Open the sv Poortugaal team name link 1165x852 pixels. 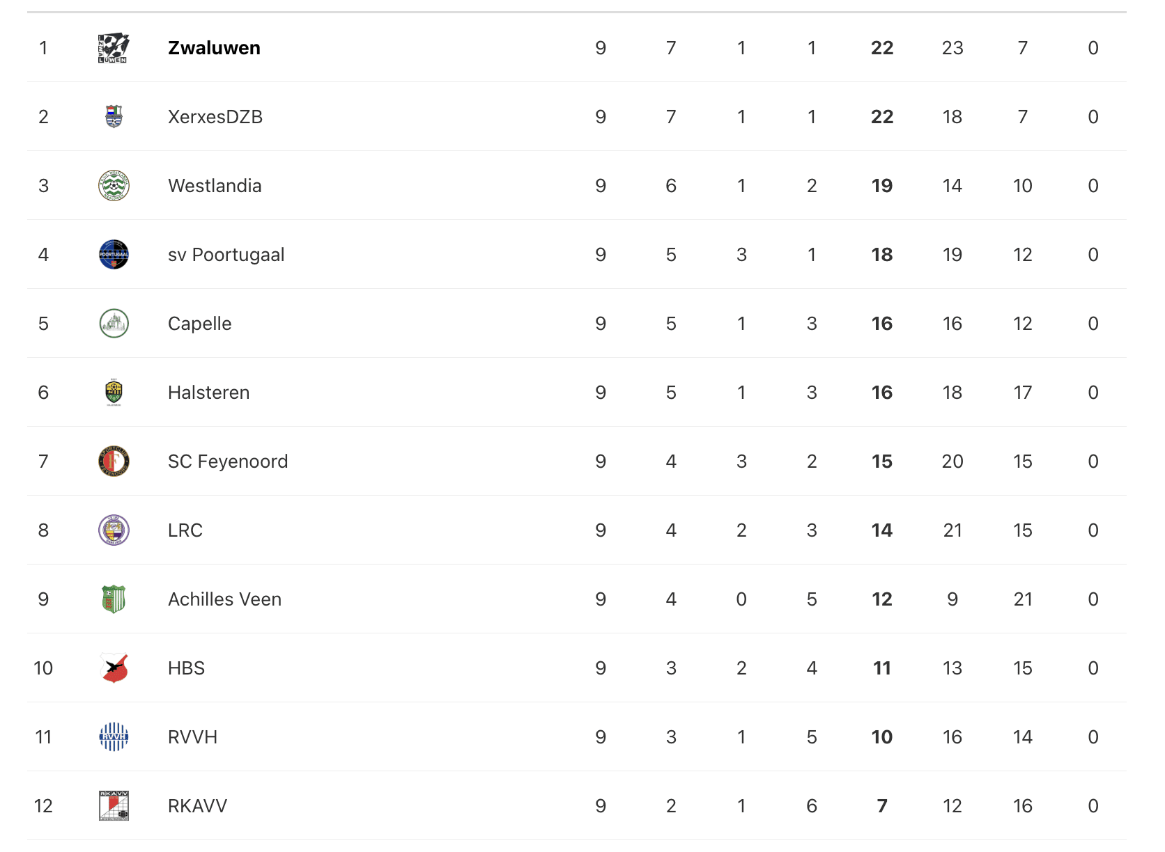click(x=226, y=255)
